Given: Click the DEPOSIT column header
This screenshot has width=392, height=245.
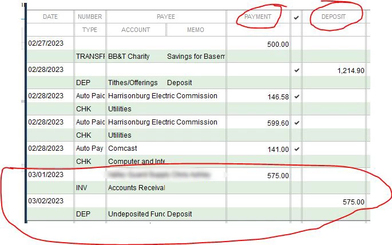Looking at the screenshot, I should click(333, 17).
